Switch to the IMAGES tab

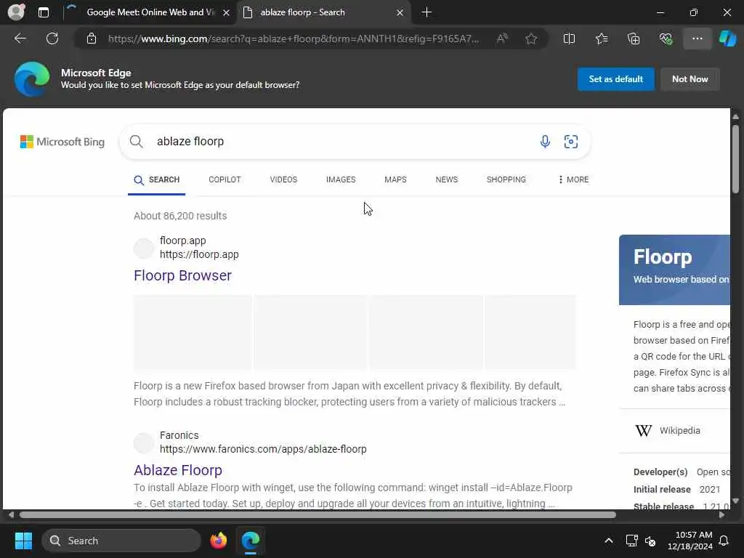tap(341, 180)
